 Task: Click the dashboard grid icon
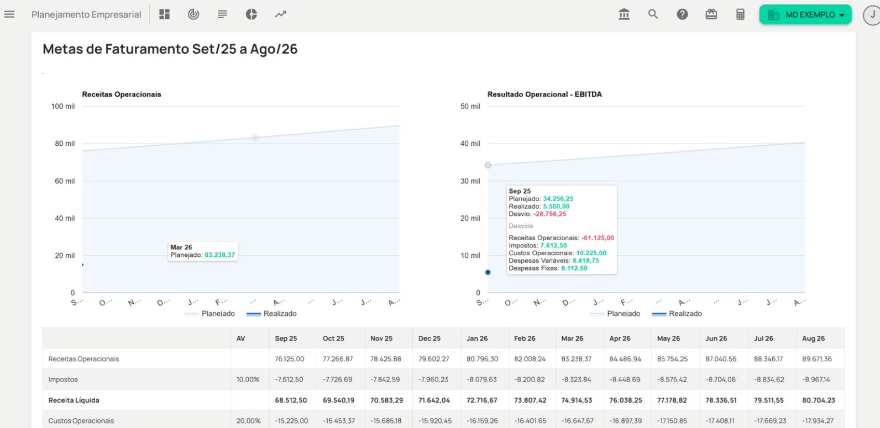(164, 14)
